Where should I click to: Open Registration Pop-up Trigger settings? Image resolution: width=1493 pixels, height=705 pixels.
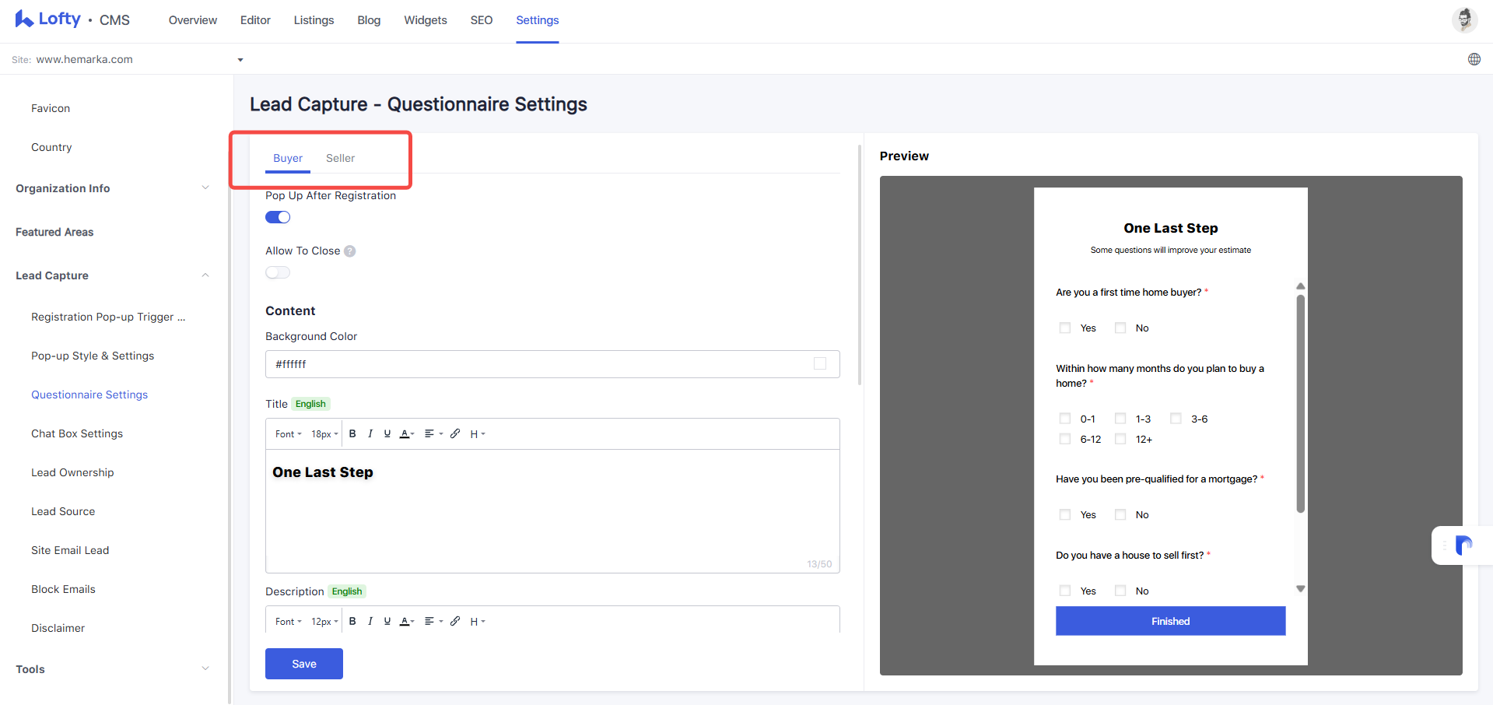pos(108,317)
